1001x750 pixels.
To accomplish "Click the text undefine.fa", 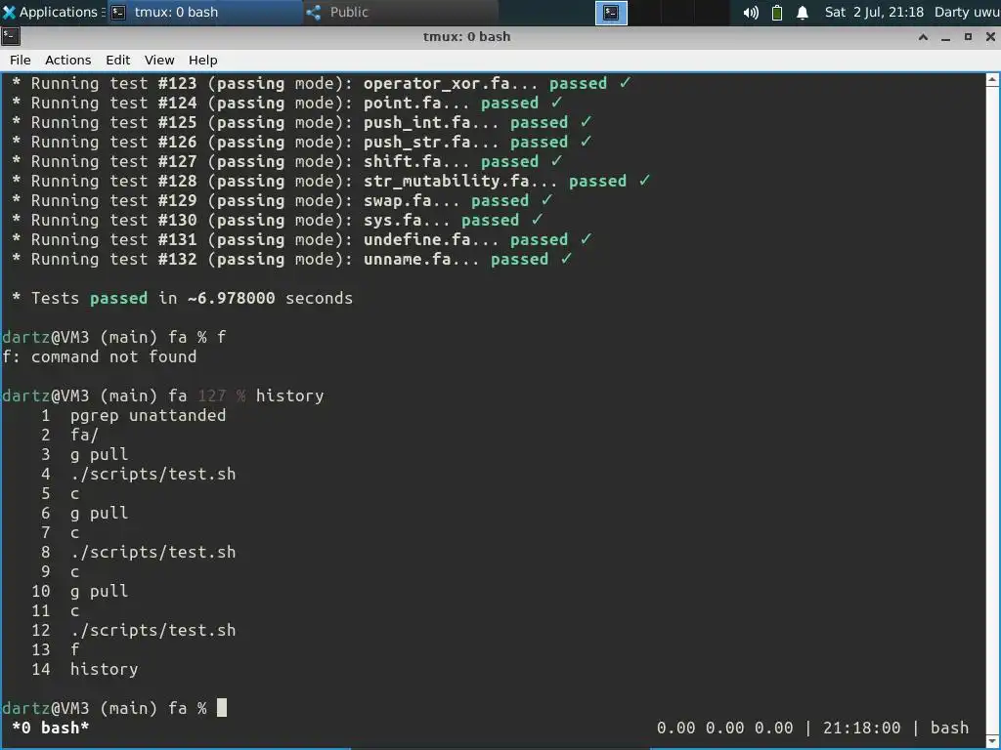I will pyautogui.click(x=416, y=240).
